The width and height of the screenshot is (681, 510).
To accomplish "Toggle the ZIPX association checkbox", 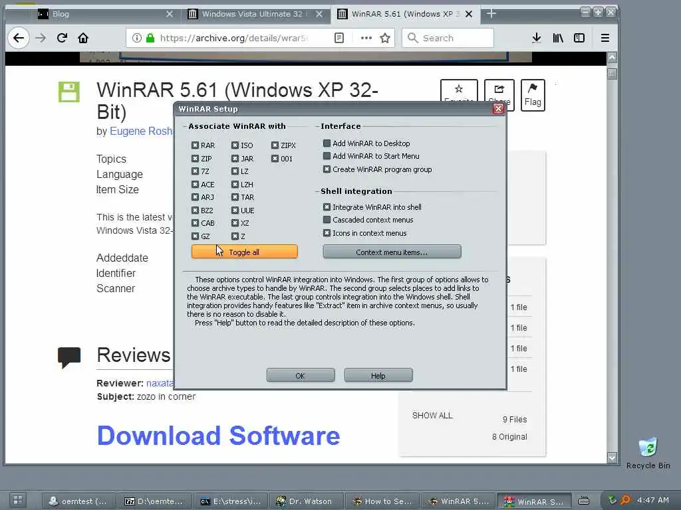I will coord(275,145).
